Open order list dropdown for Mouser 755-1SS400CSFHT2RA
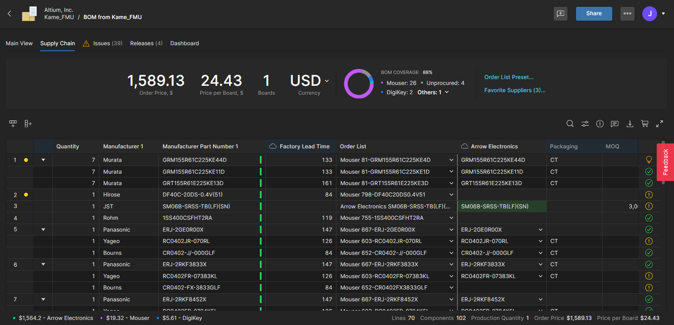Viewport: 674px width, 325px height. [x=451, y=218]
